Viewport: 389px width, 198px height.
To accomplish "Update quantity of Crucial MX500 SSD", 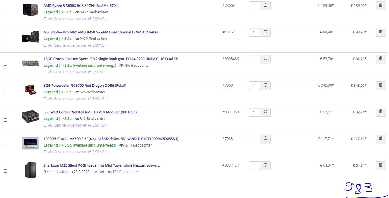I will coord(265,139).
